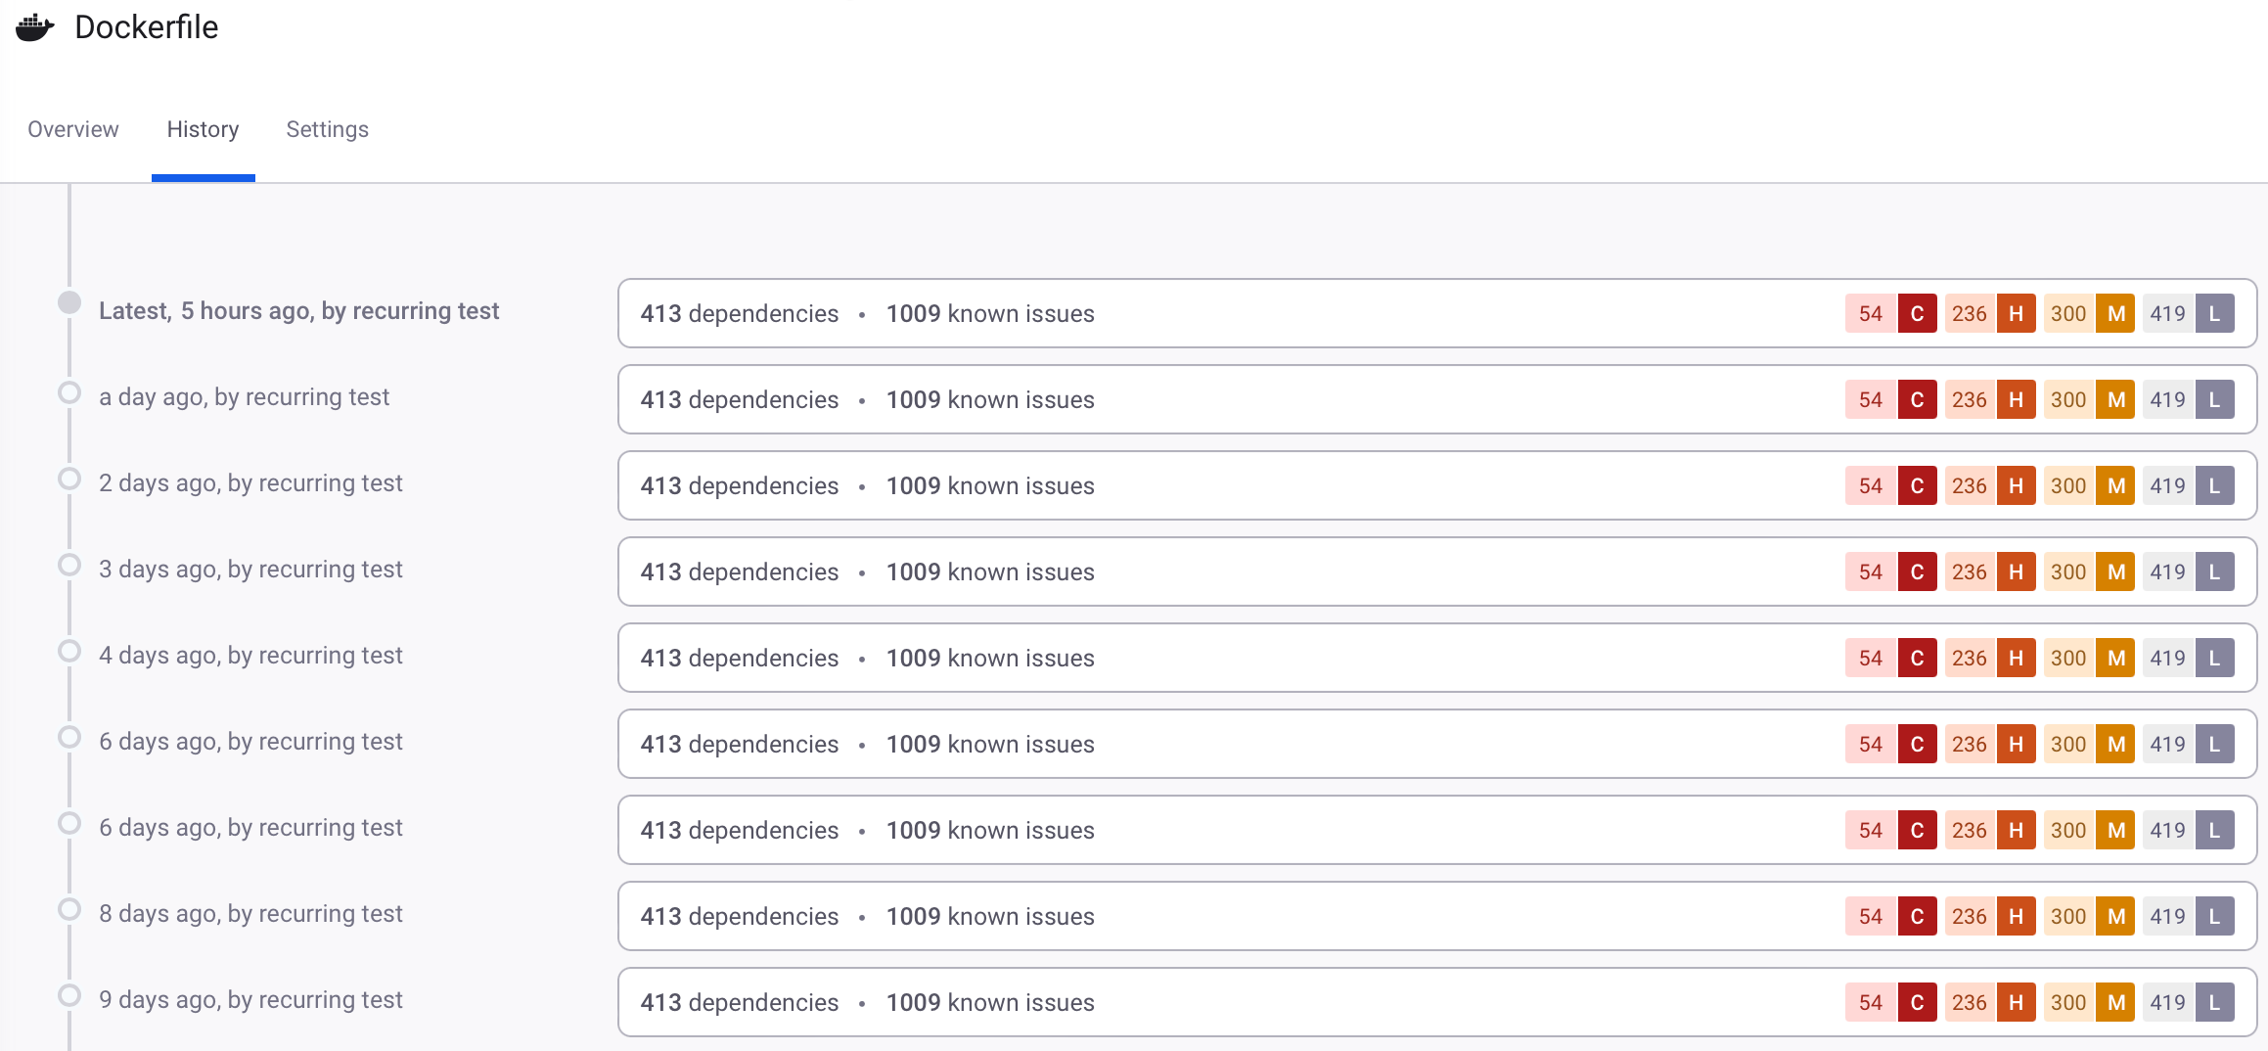
Task: Select the critical severity C badge on latest scan
Action: [1918, 313]
